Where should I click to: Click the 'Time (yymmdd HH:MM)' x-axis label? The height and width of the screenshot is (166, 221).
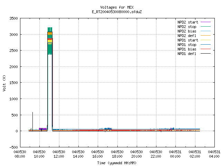click(x=117, y=163)
